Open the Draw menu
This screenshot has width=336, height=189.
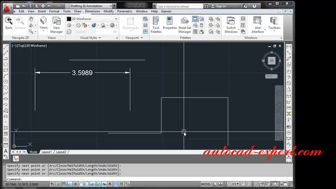(x=78, y=12)
